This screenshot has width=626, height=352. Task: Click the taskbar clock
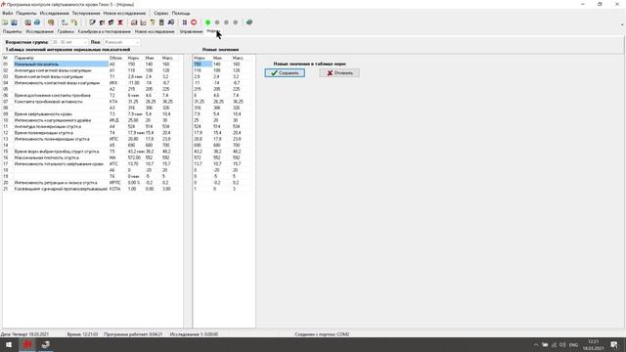pyautogui.click(x=594, y=345)
